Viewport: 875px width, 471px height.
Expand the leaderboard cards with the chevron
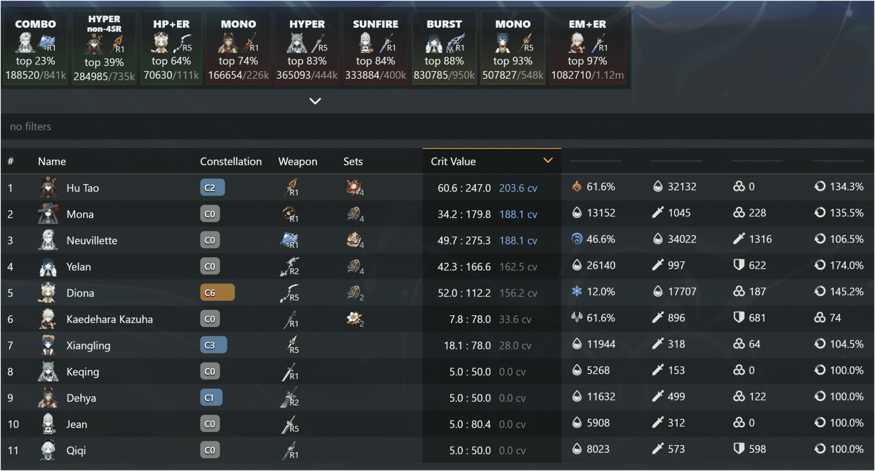pyautogui.click(x=315, y=101)
